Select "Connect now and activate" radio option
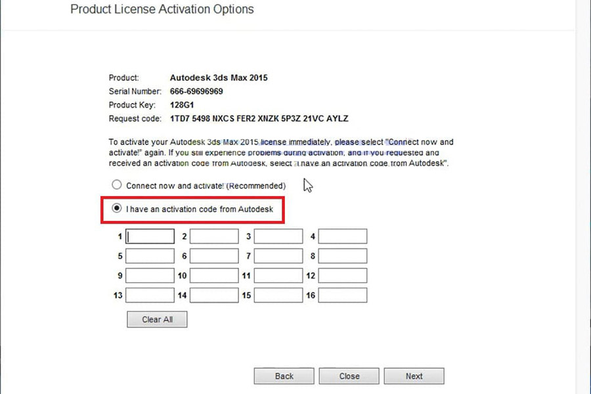591x394 pixels. pos(117,185)
